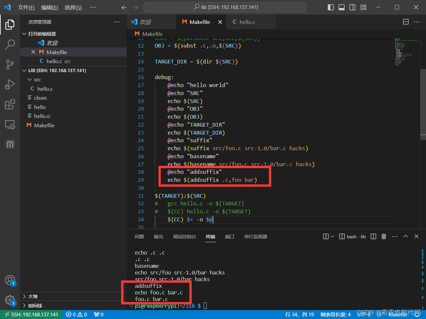
Task: Switch to the Ports panel tab
Action: (x=229, y=237)
